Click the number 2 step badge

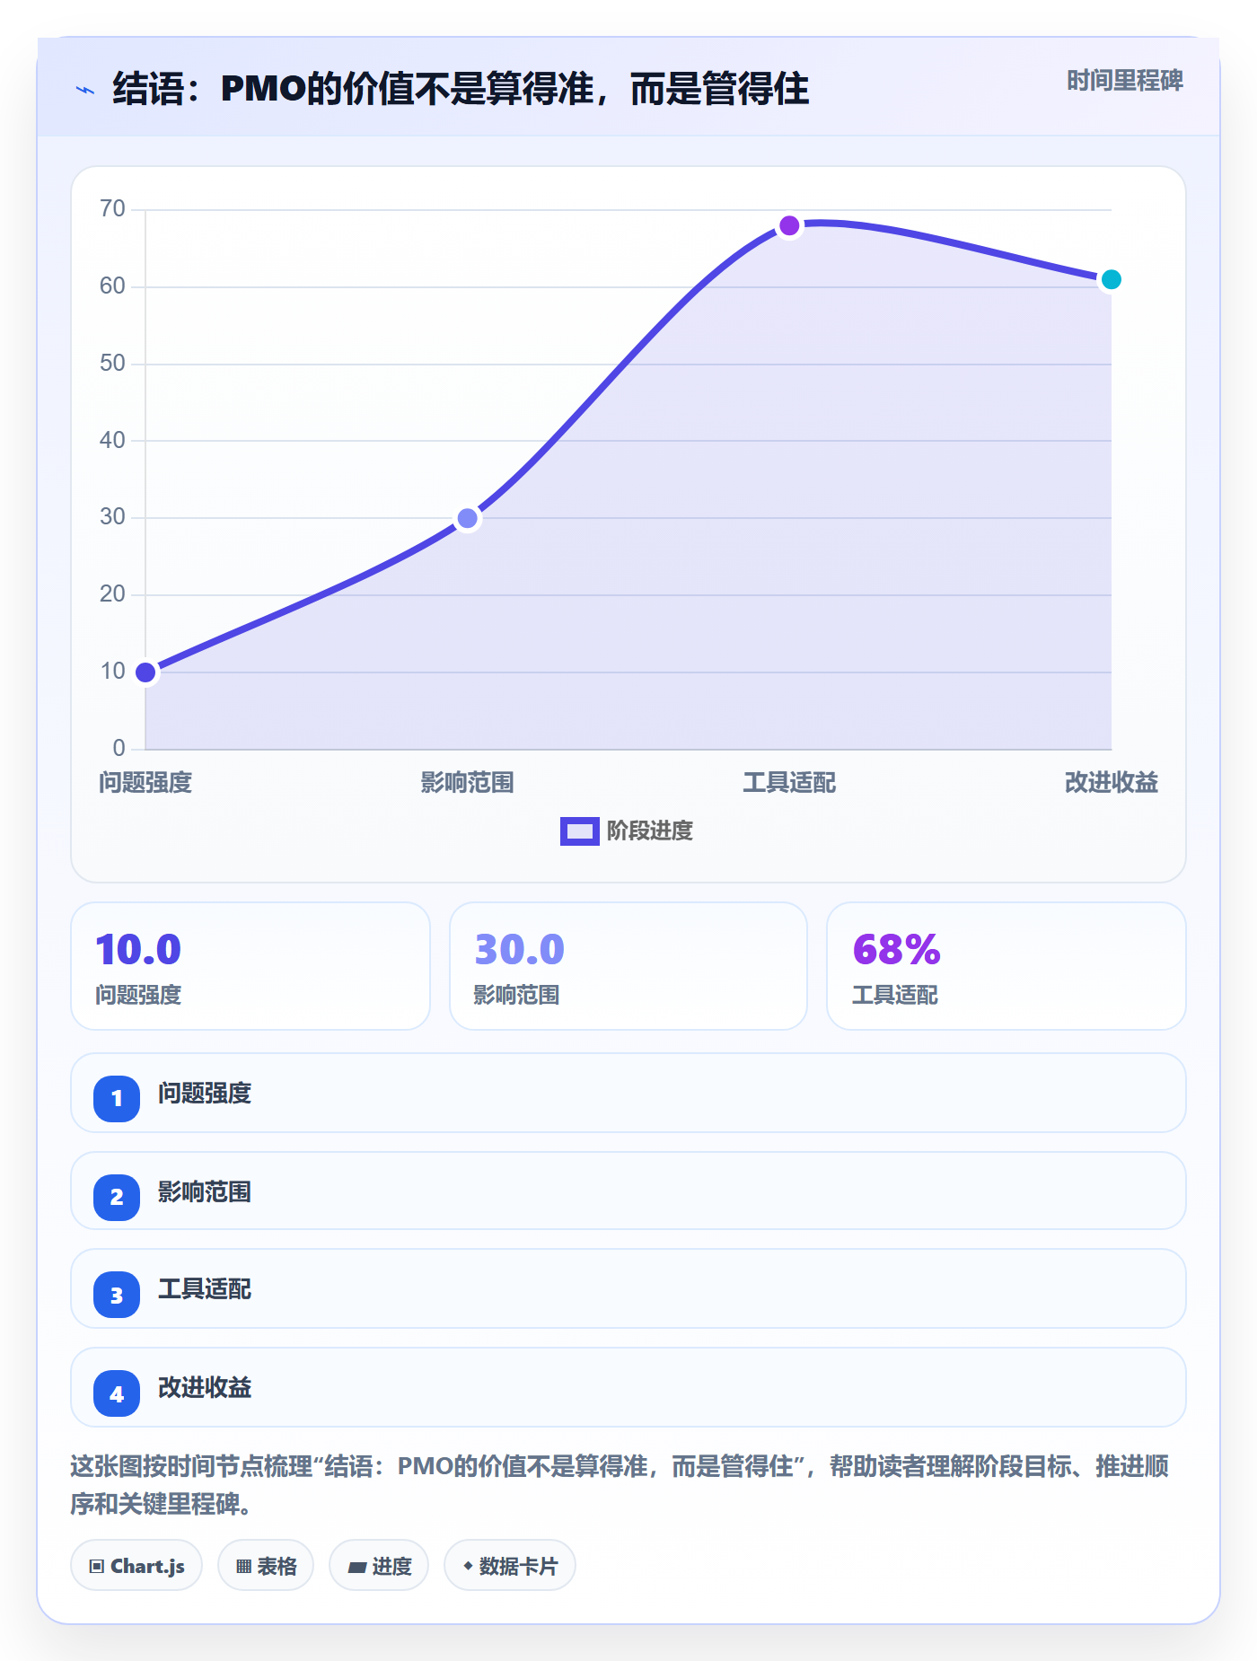(x=117, y=1197)
